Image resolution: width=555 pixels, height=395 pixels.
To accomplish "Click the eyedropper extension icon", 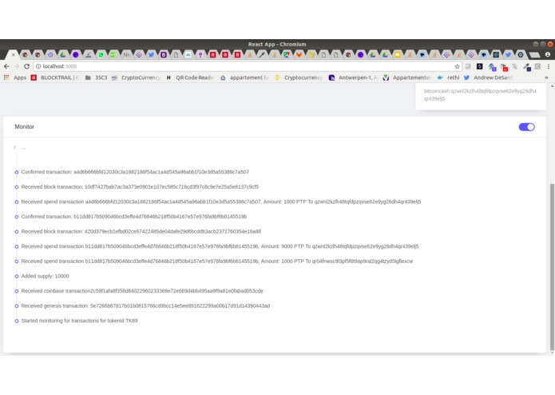I will pos(527,67).
